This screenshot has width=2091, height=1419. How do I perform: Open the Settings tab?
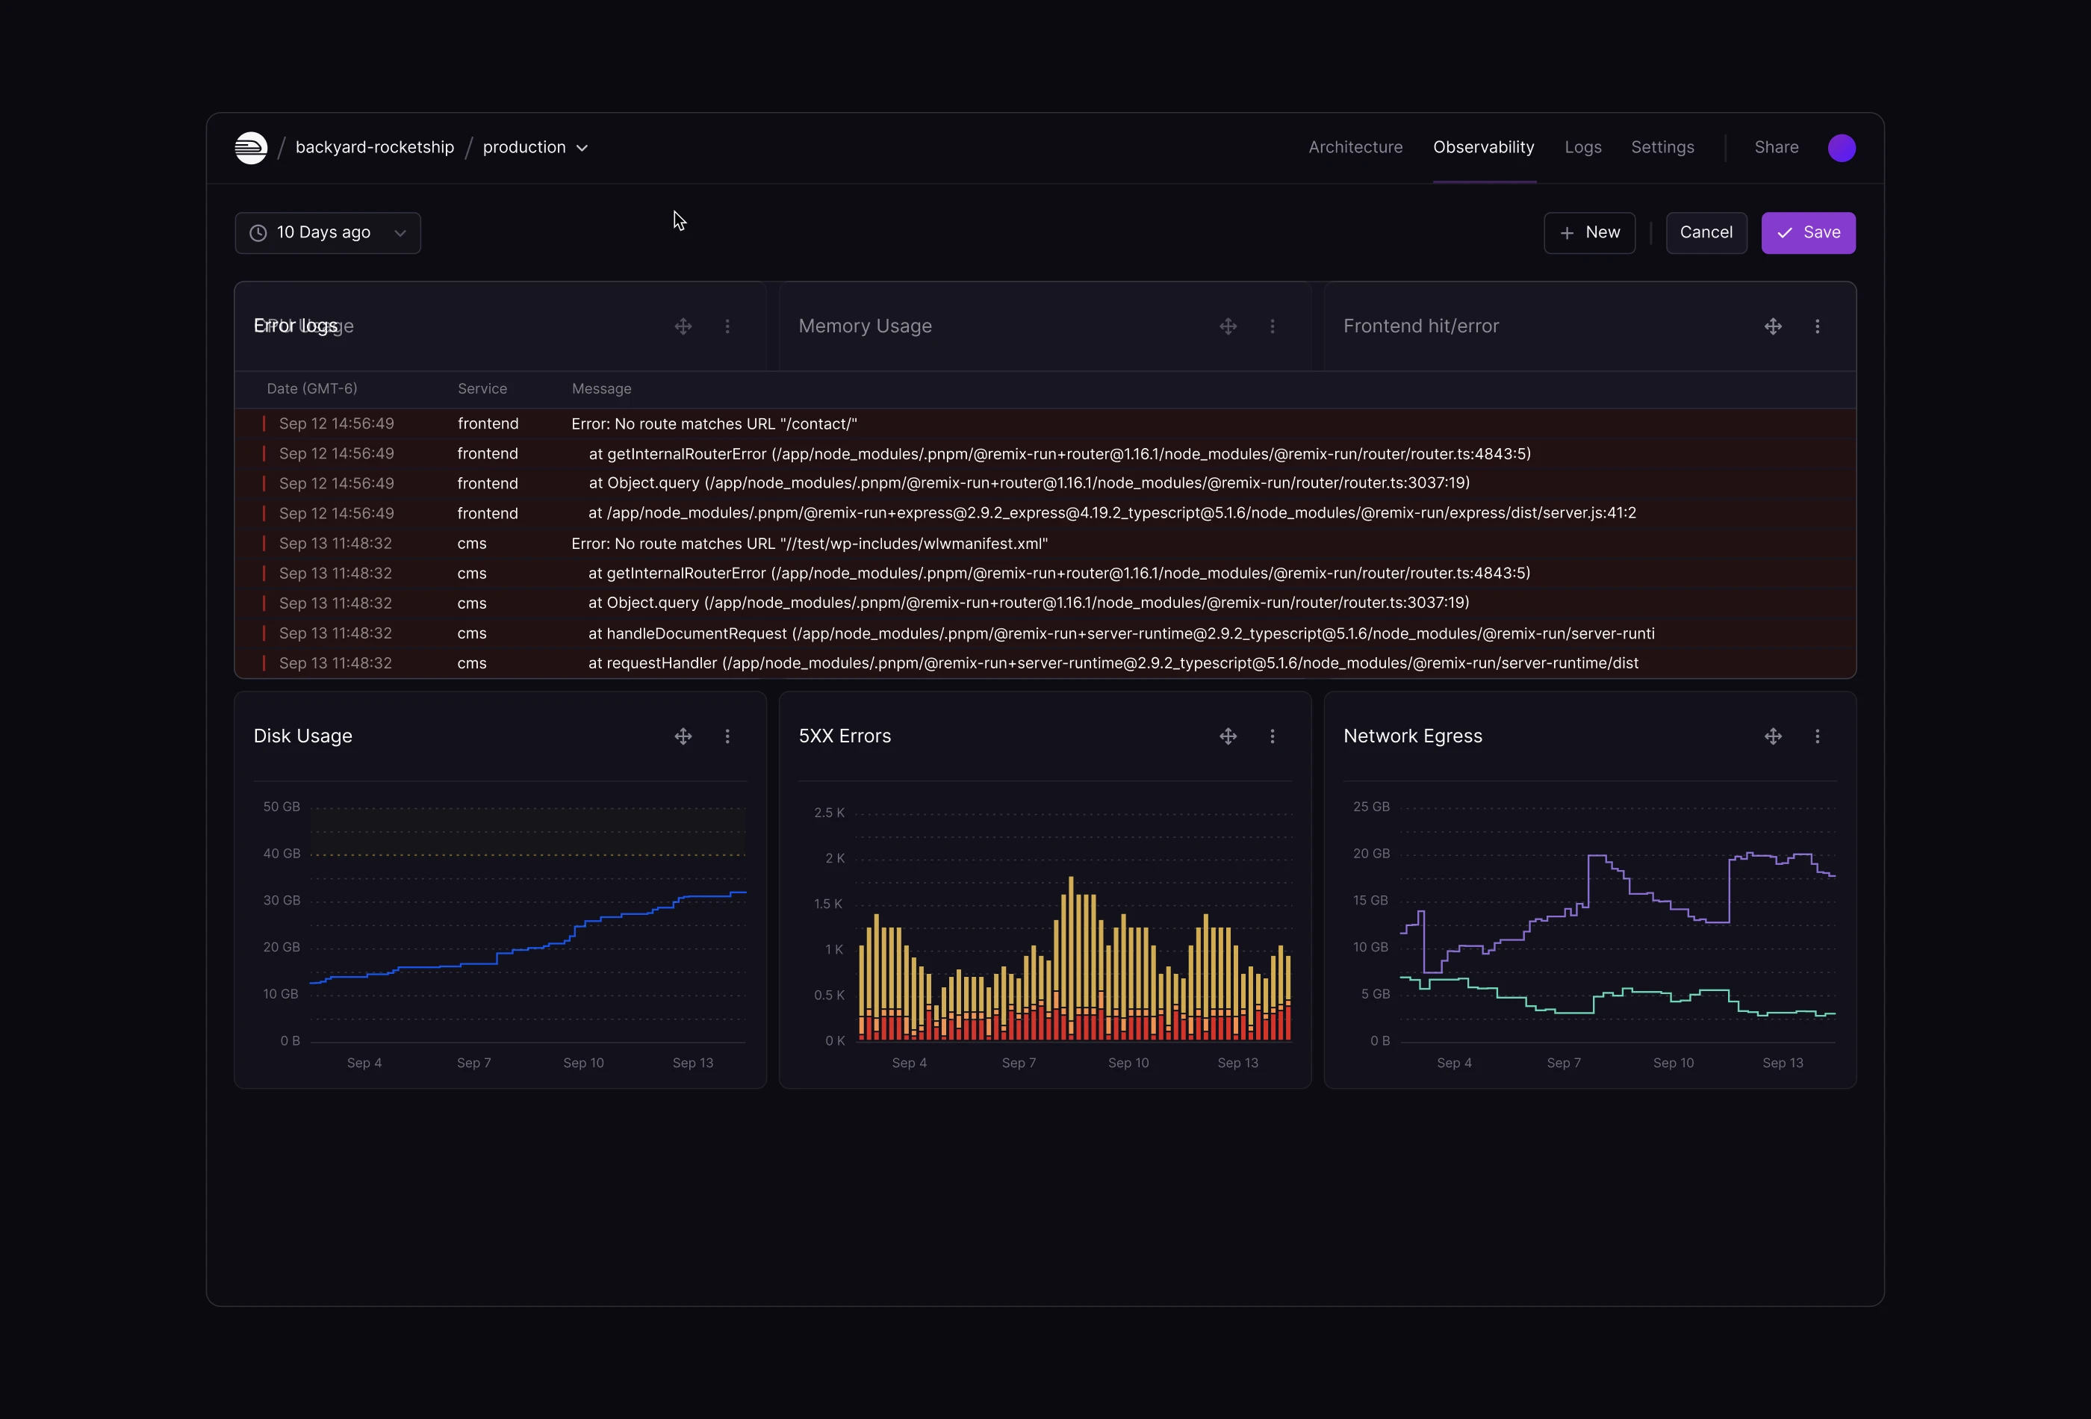1662,148
